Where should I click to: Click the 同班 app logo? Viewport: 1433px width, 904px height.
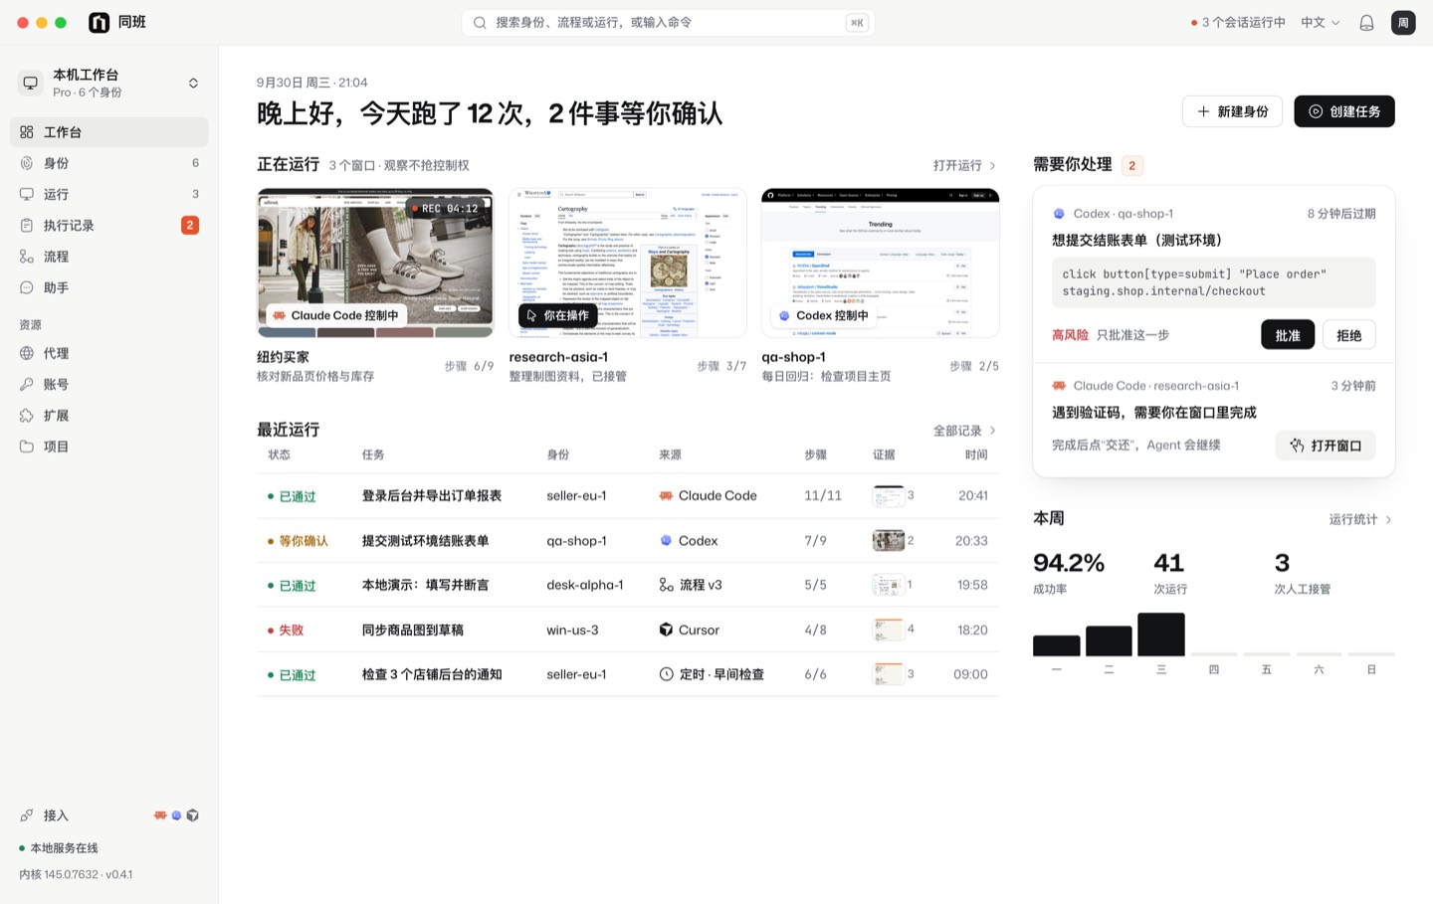(99, 23)
